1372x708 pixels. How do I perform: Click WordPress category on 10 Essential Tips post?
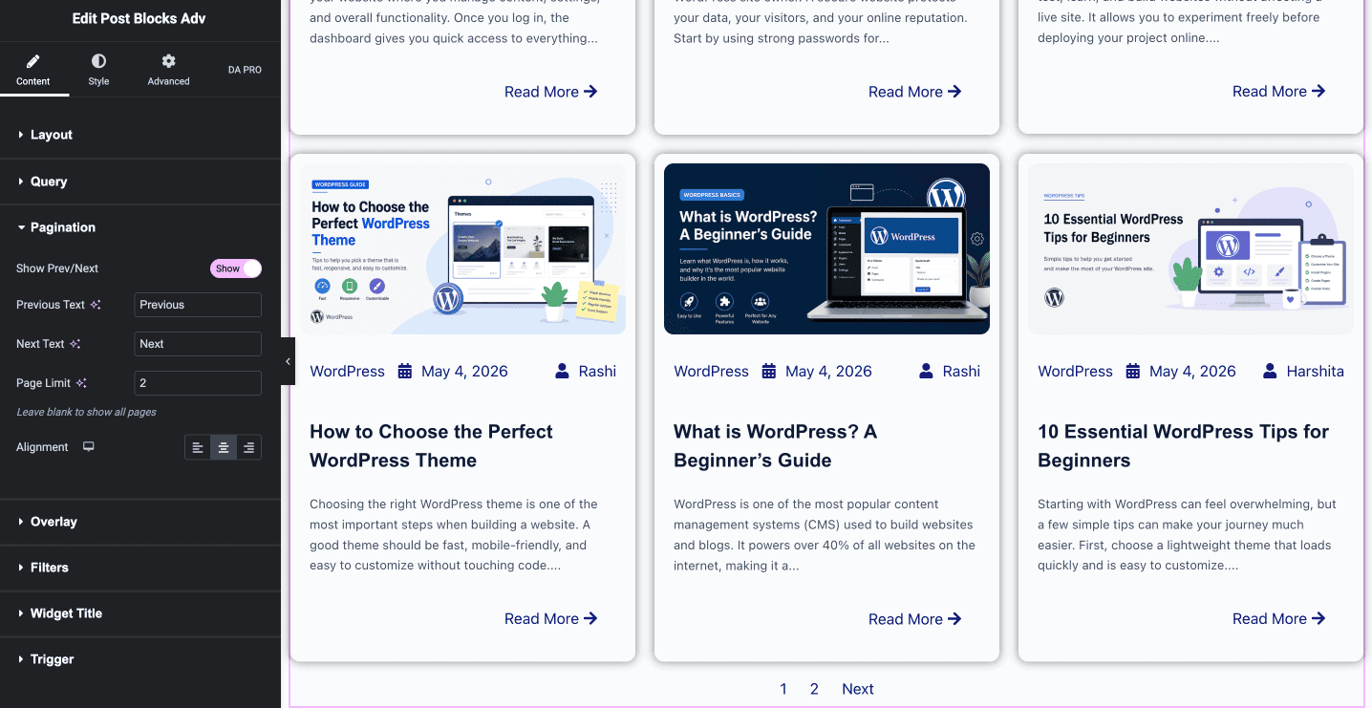[1075, 372]
